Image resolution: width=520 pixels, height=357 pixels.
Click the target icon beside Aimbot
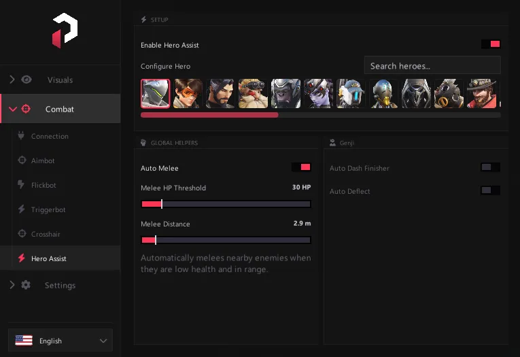22,160
